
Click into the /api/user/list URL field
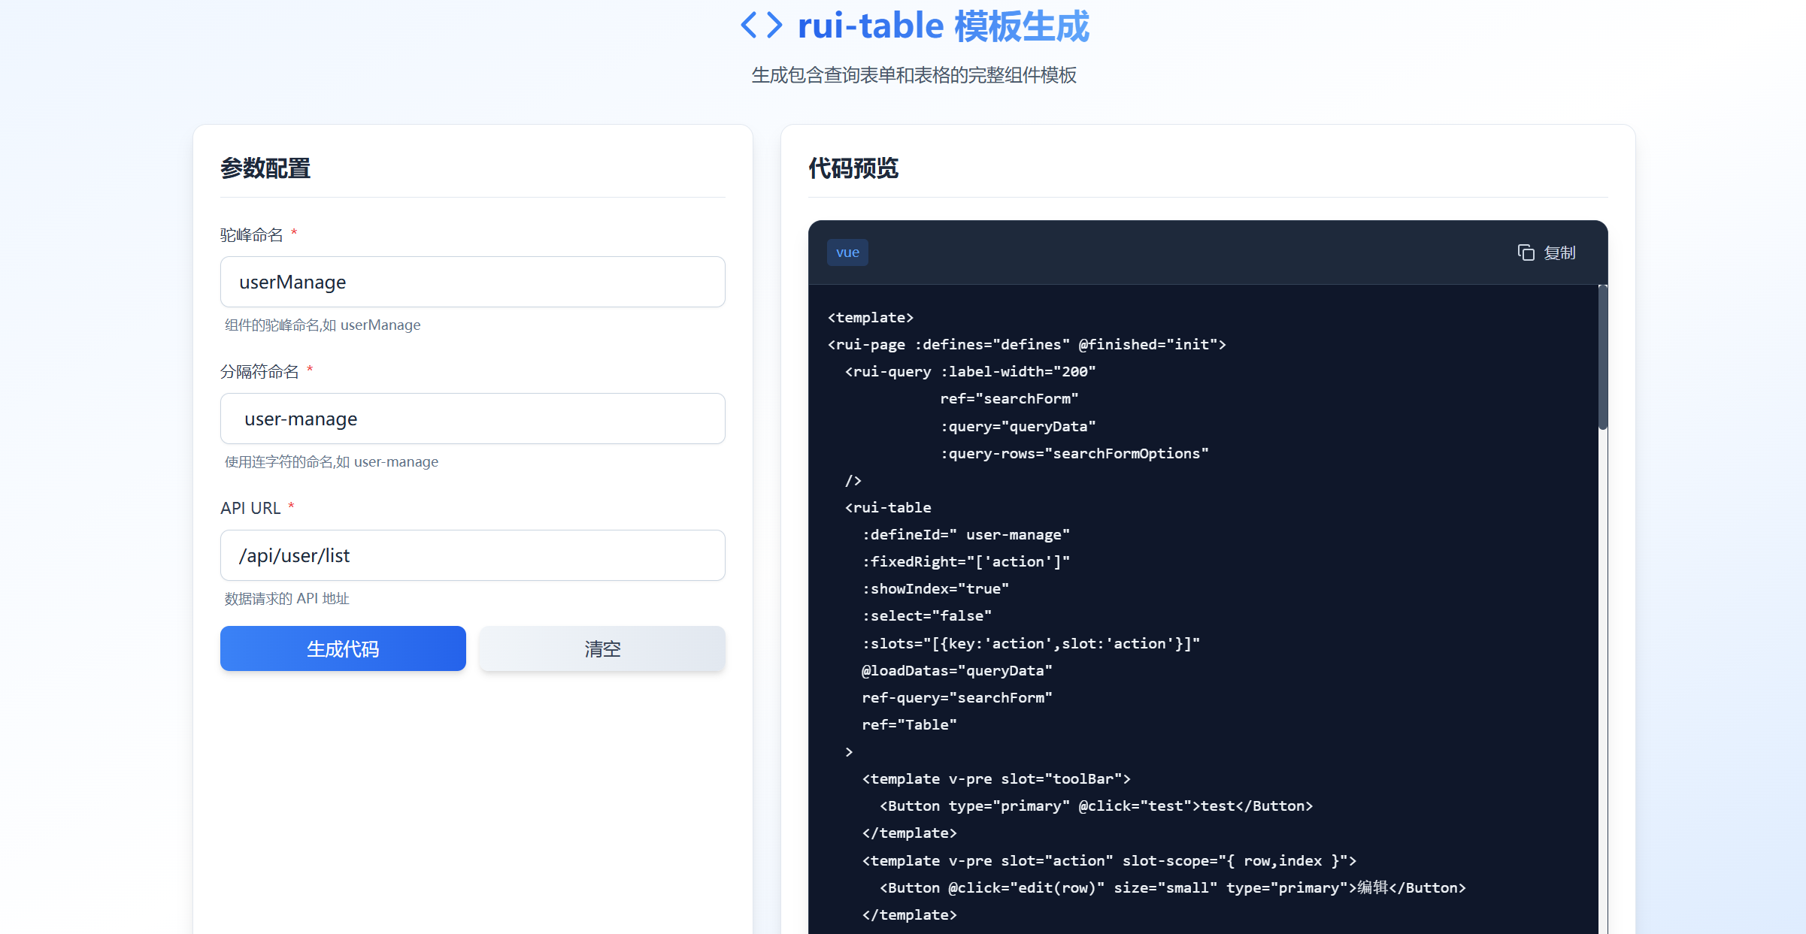tap(472, 555)
